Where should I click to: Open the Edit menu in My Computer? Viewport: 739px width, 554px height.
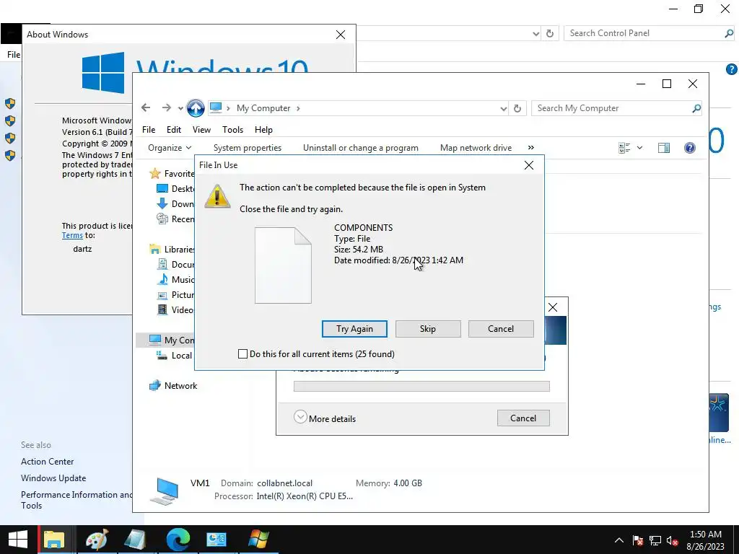pyautogui.click(x=173, y=130)
